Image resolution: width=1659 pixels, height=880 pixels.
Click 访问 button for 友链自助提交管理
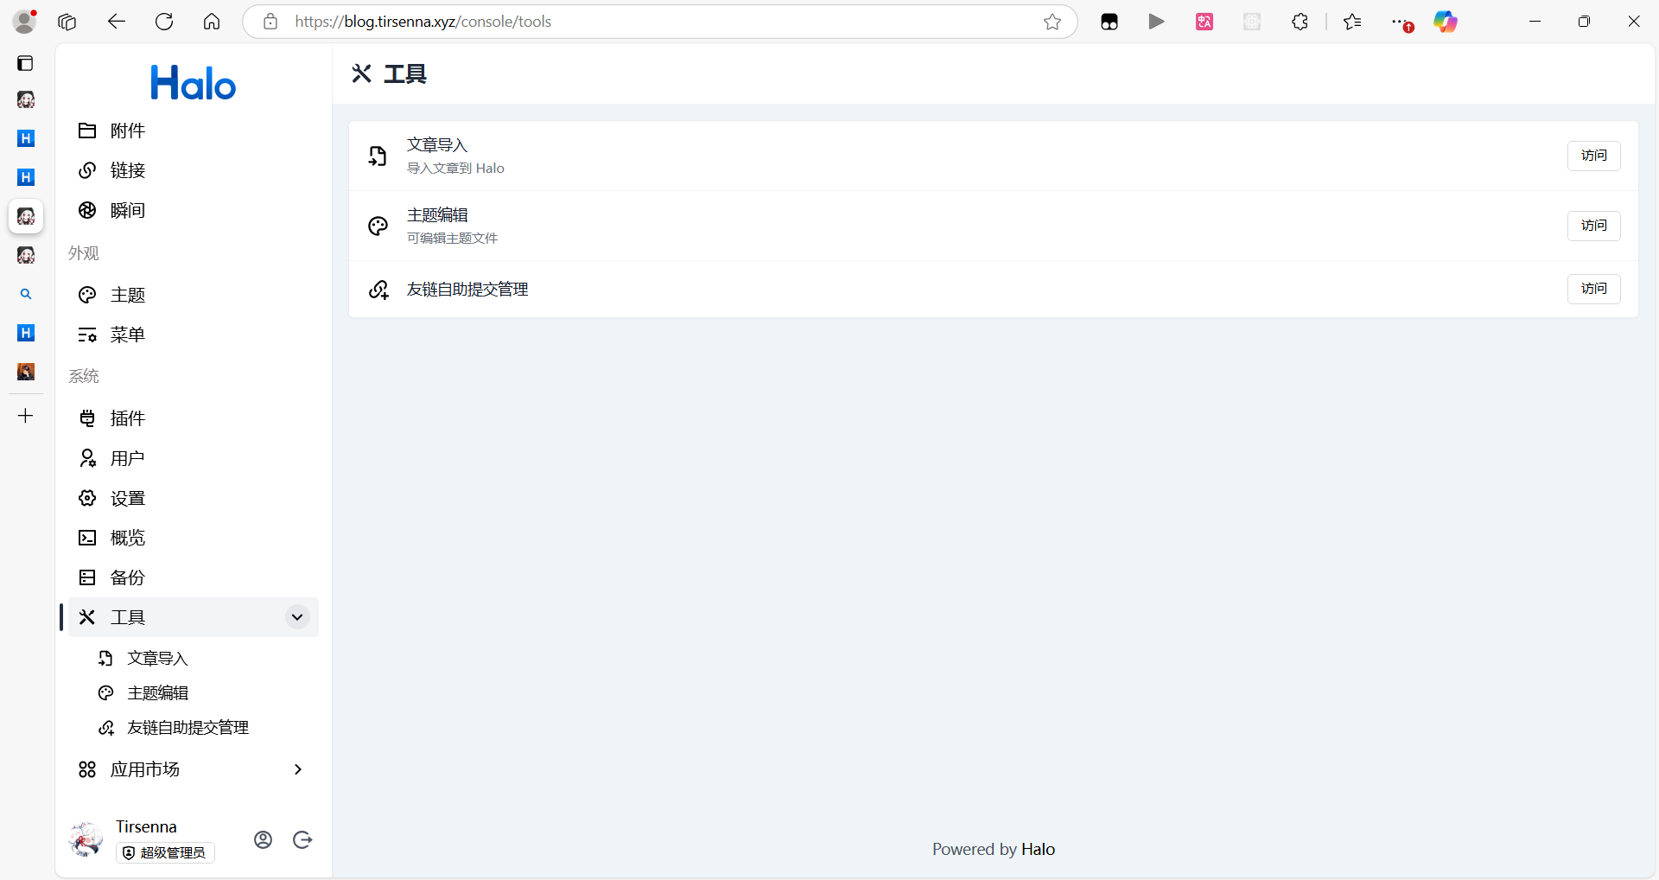pyautogui.click(x=1593, y=289)
